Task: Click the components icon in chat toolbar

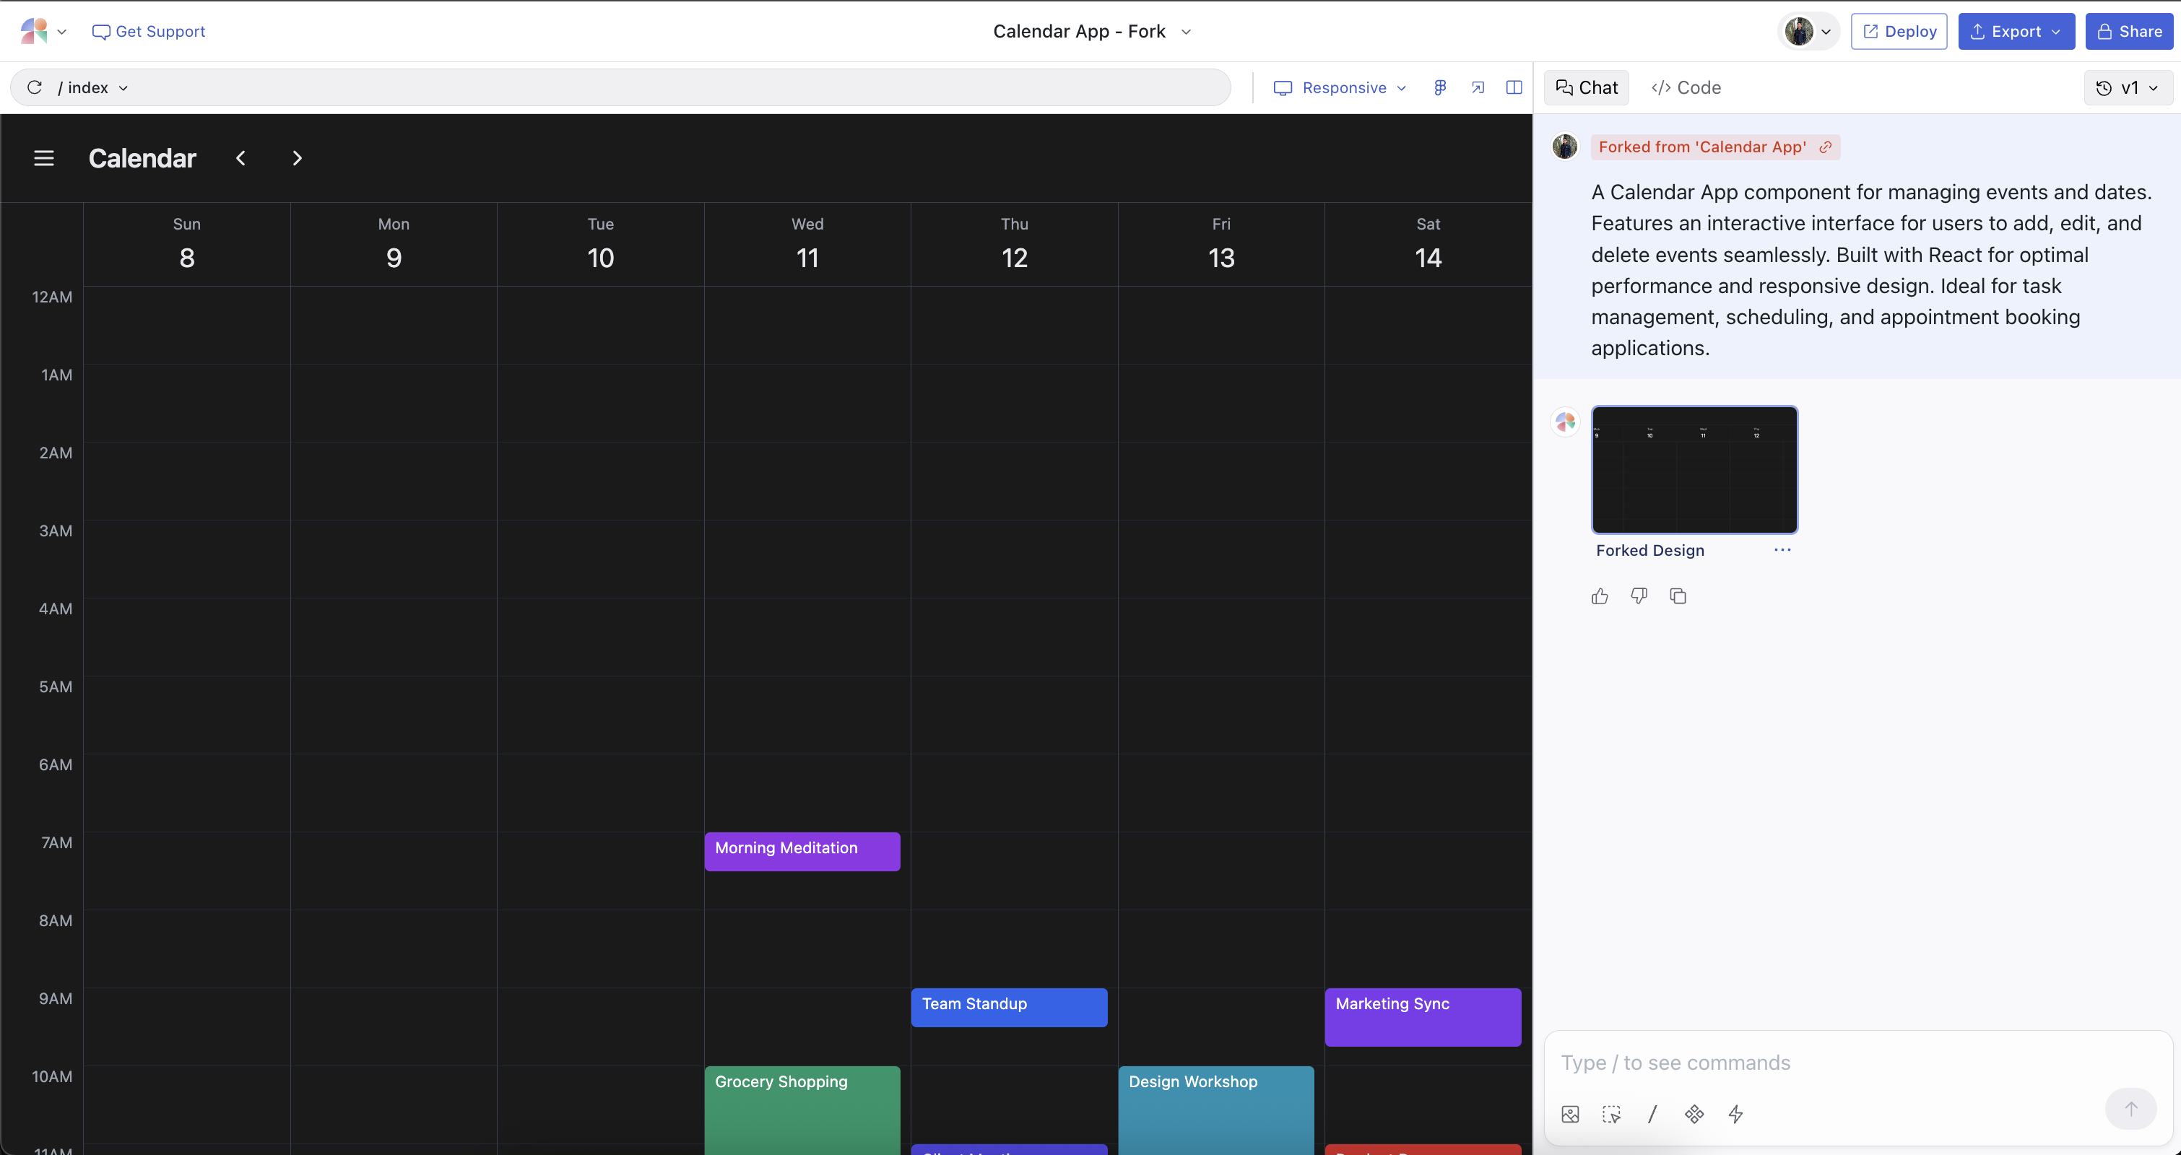Action: tap(1694, 1115)
